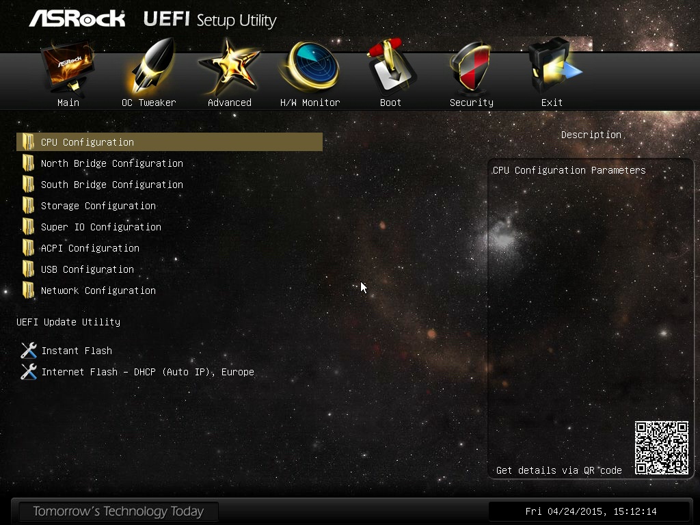Open the OC Tweaker rocket icon
The height and width of the screenshot is (525, 700).
pyautogui.click(x=152, y=66)
